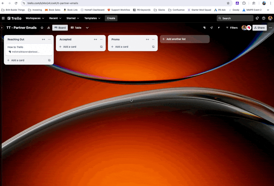
Task: Open the Recent dropdown
Action: tap(55, 18)
